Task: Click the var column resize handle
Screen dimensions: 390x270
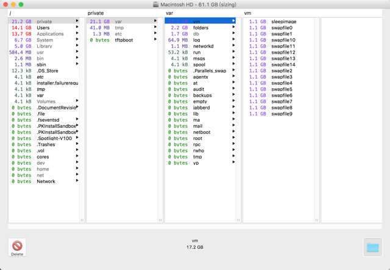Action: pyautogui.click(x=238, y=220)
